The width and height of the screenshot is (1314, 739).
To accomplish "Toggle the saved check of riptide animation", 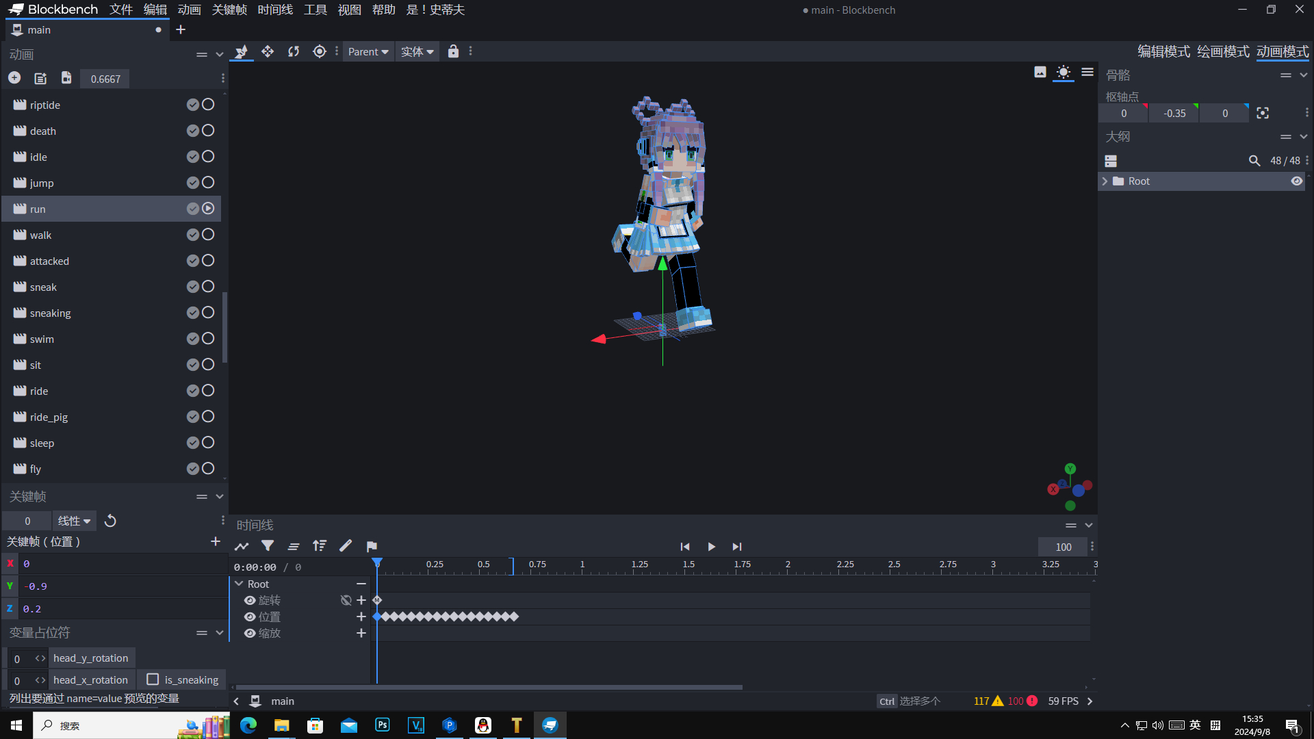I will 193,105.
